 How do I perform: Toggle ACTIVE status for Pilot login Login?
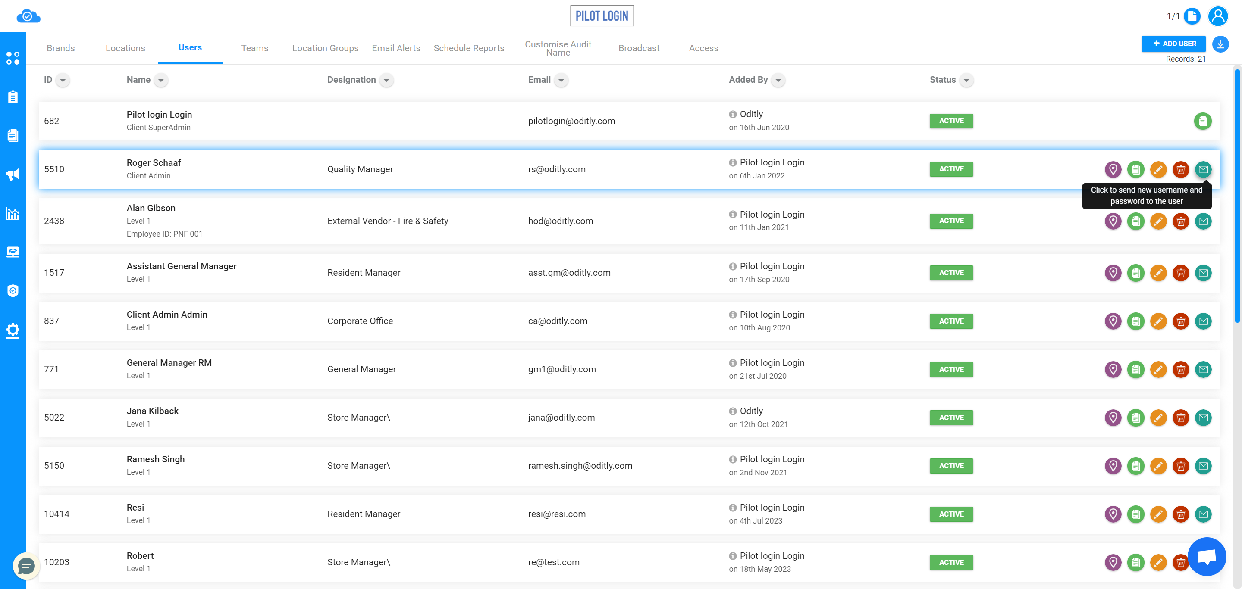[x=951, y=121]
